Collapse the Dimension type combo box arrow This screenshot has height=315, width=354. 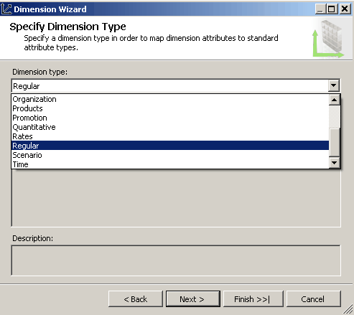[334, 85]
